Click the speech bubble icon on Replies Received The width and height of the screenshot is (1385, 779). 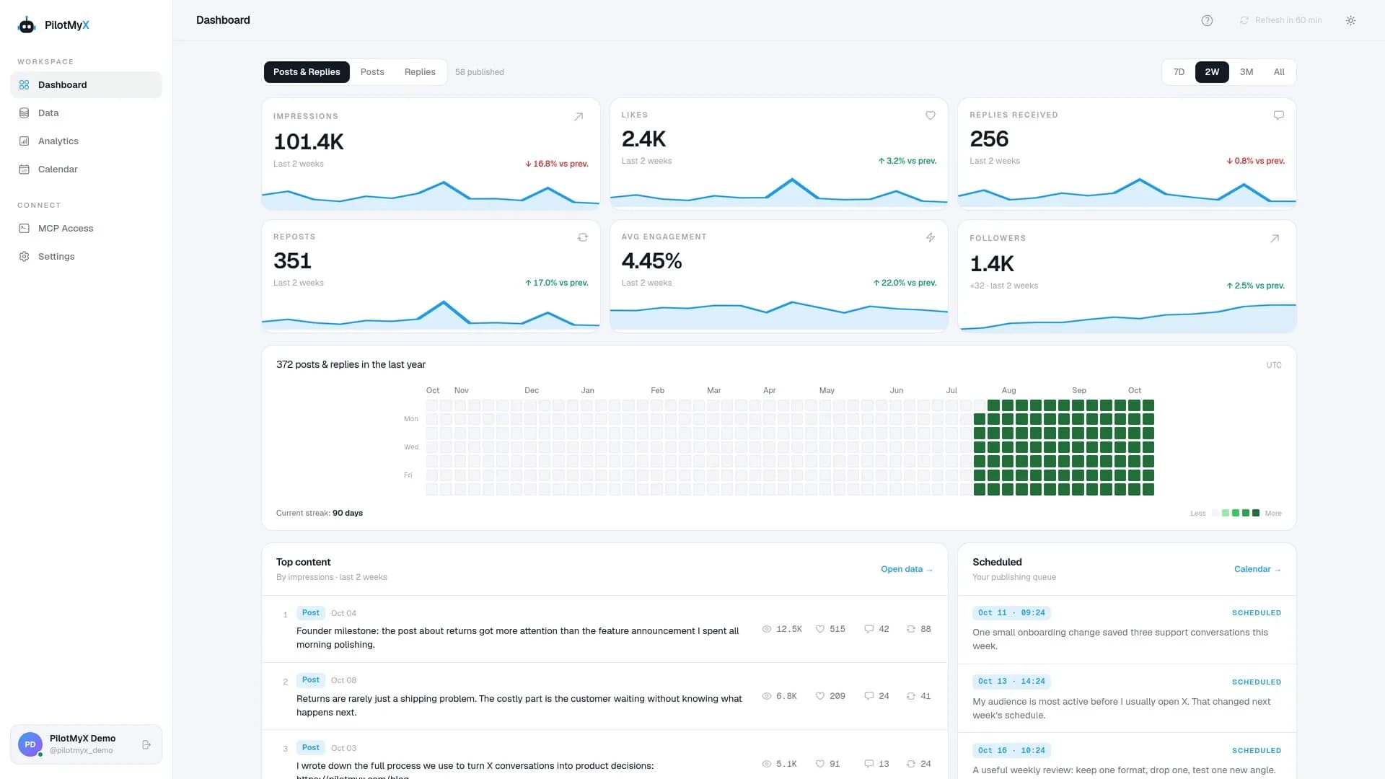pyautogui.click(x=1279, y=115)
